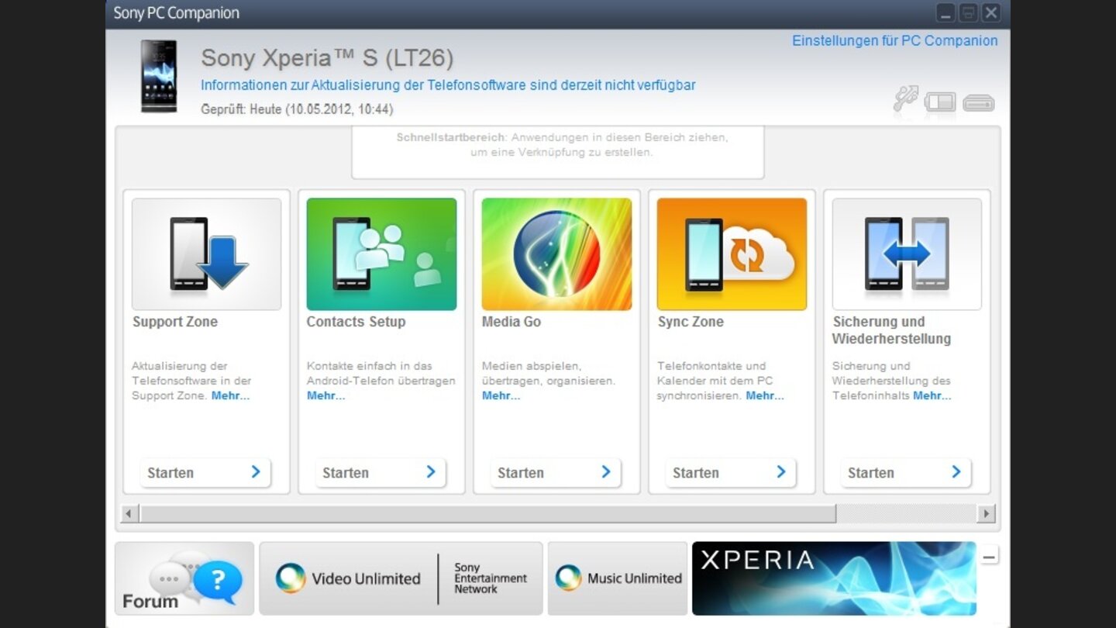Open the Contacts Setup green tile icon
1116x628 pixels.
point(381,254)
